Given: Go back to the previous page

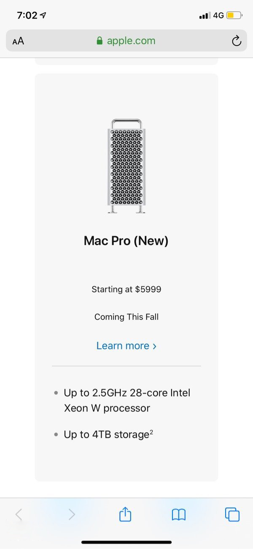Looking at the screenshot, I should coord(19,514).
